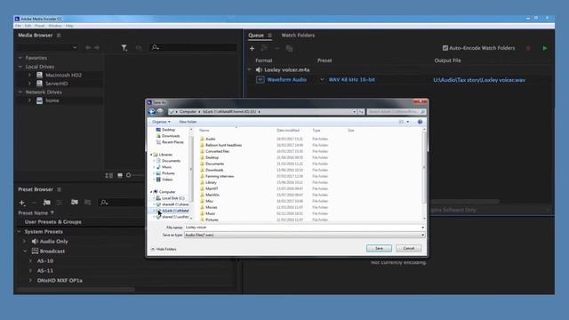The width and height of the screenshot is (569, 320).
Task: Collapse the Network Drives section
Action: point(20,92)
